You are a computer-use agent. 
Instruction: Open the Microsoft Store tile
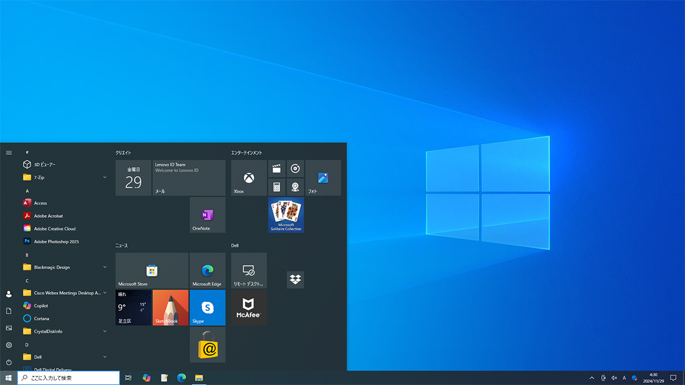(x=152, y=270)
